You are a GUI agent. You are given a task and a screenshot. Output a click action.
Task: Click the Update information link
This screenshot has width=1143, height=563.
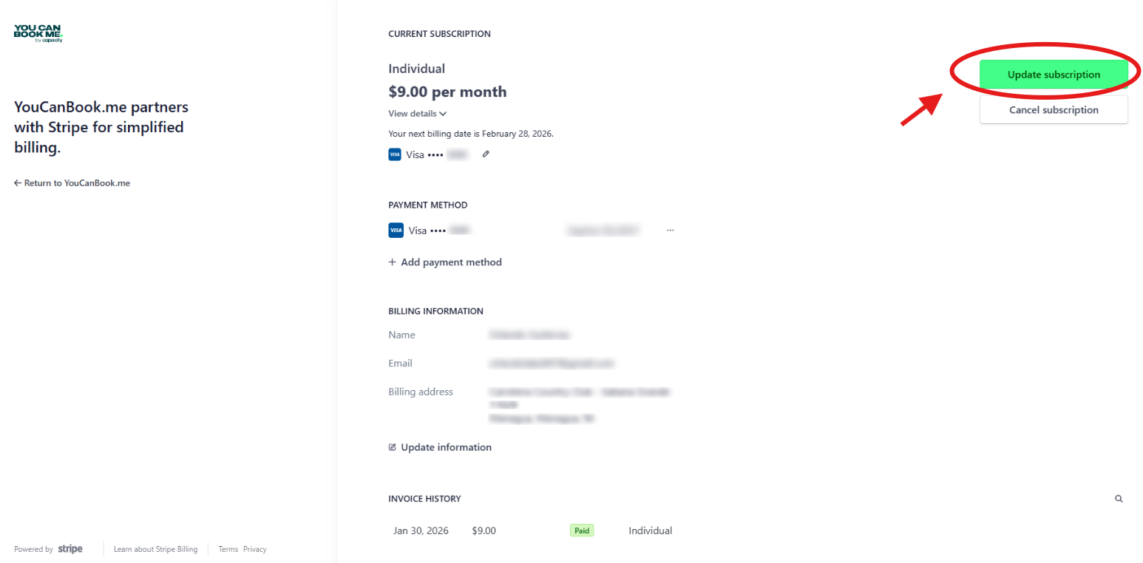[446, 448]
